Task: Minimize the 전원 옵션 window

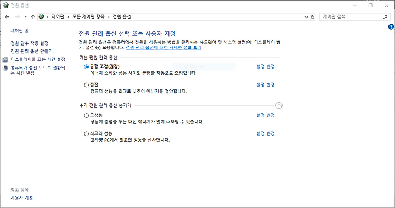Action: click(354, 5)
